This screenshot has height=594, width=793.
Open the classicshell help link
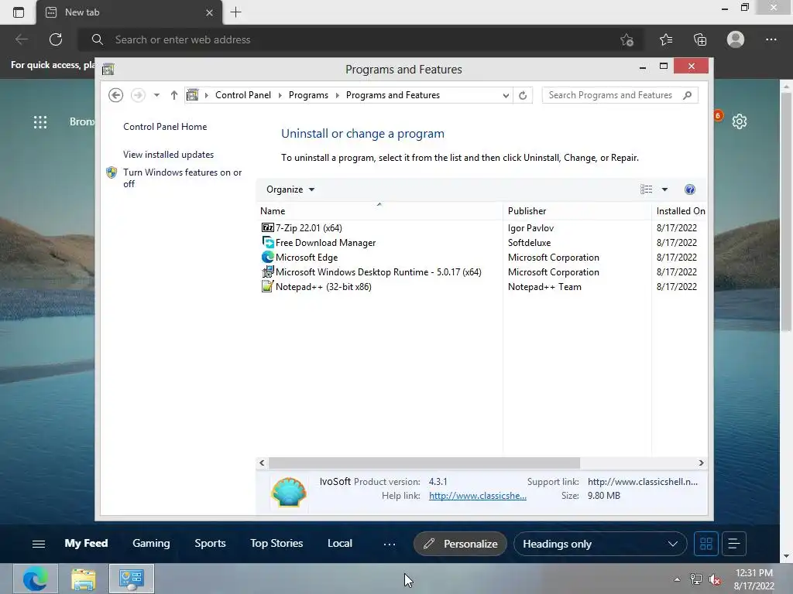coord(477,496)
